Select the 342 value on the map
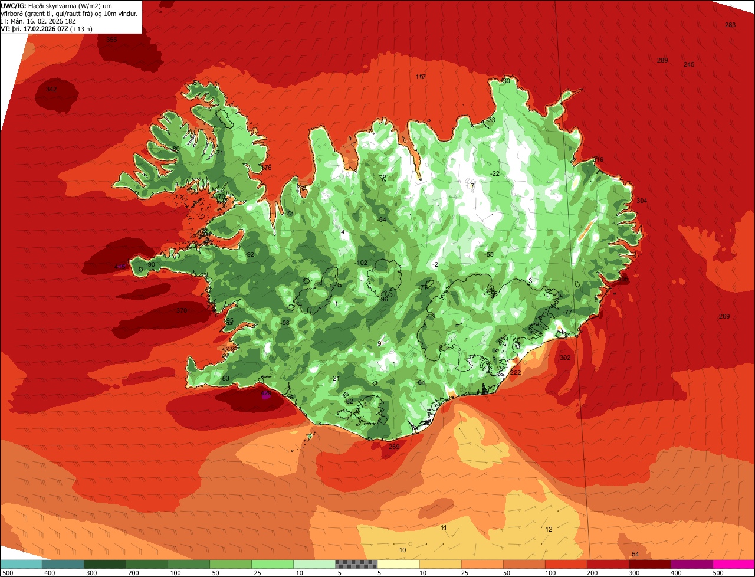 coord(51,89)
